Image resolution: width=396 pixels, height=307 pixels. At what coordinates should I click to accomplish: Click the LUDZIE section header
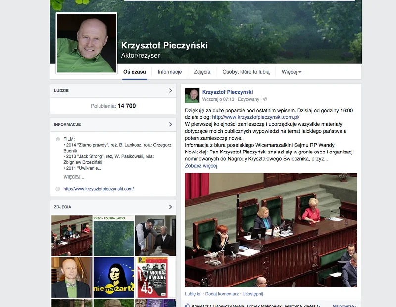tap(113, 90)
